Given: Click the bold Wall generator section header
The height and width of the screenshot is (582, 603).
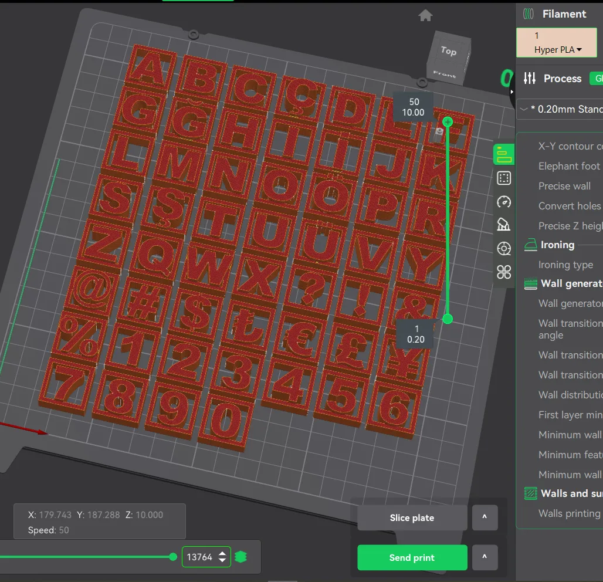Looking at the screenshot, I should pos(572,284).
